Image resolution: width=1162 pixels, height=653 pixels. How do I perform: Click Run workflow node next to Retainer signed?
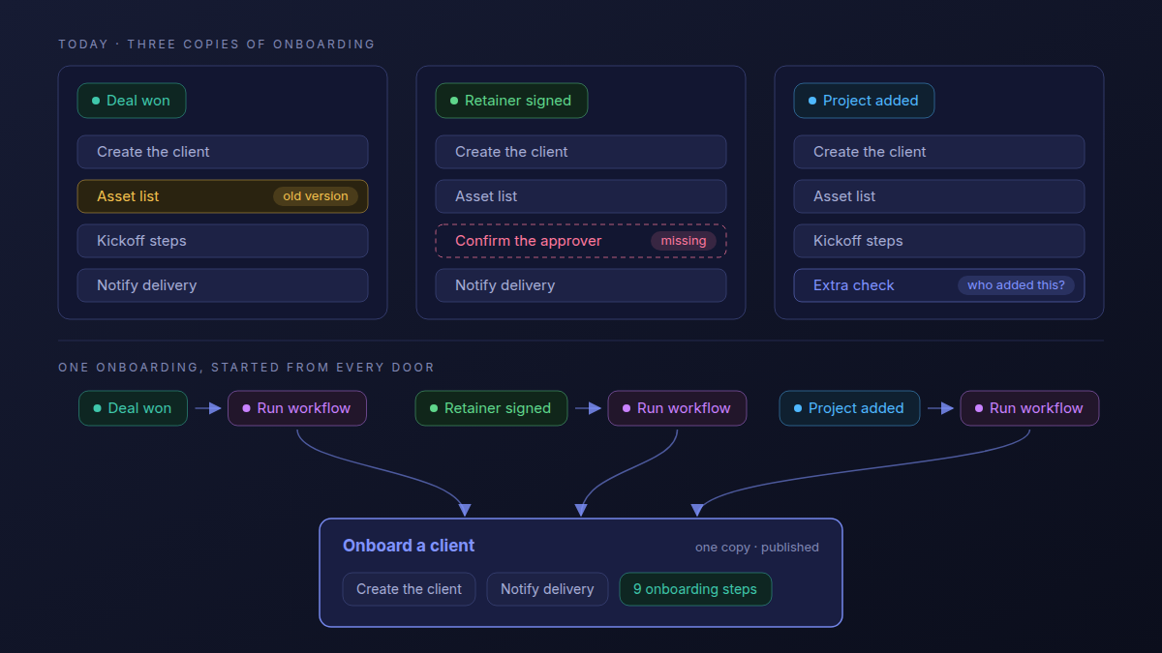point(677,408)
